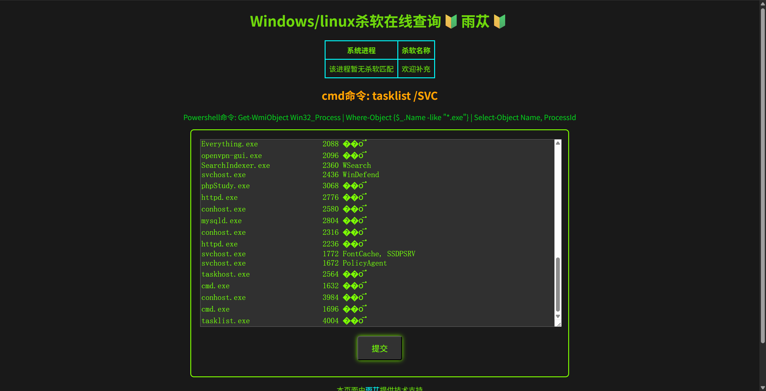This screenshot has width=766, height=391.
Task: Open the cyan 雨苁 link in footer
Action: (372, 389)
